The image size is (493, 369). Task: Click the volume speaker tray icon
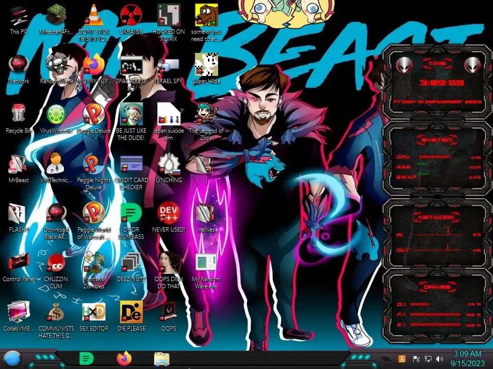pyautogui.click(x=439, y=358)
